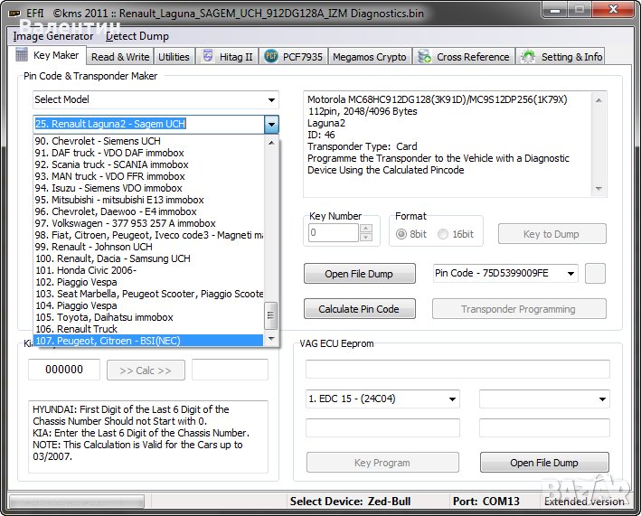
Task: Increase Key Number with stepper up arrow
Action: pyautogui.click(x=365, y=229)
